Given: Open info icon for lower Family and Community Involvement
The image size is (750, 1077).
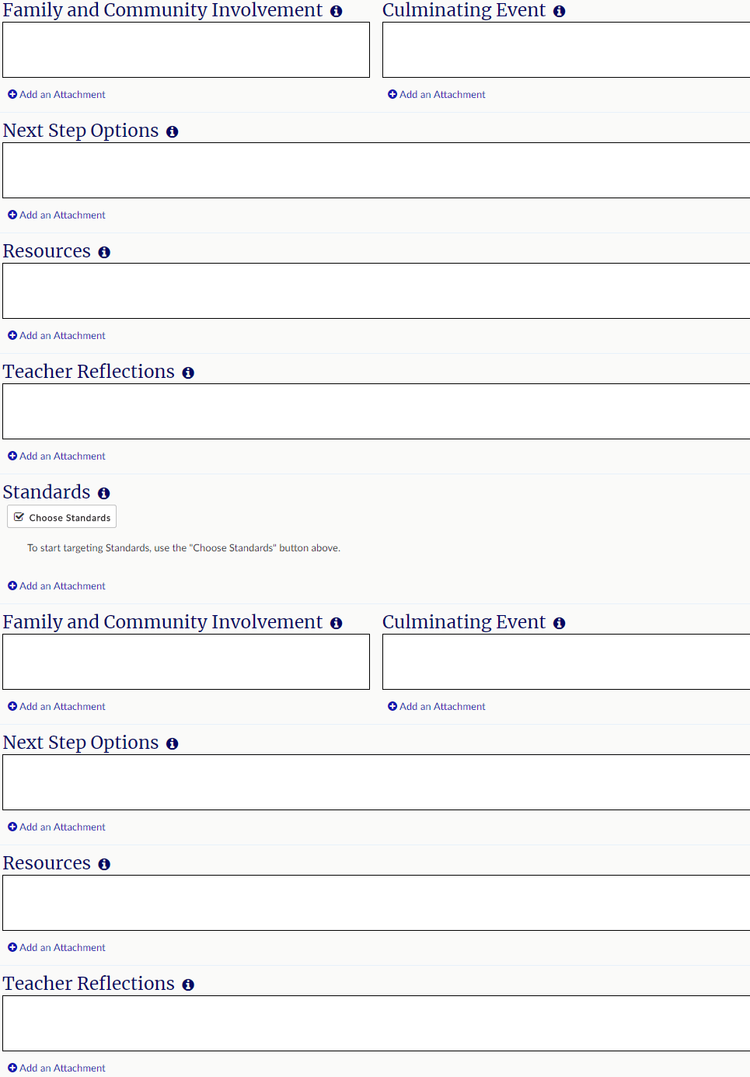Looking at the screenshot, I should (336, 624).
